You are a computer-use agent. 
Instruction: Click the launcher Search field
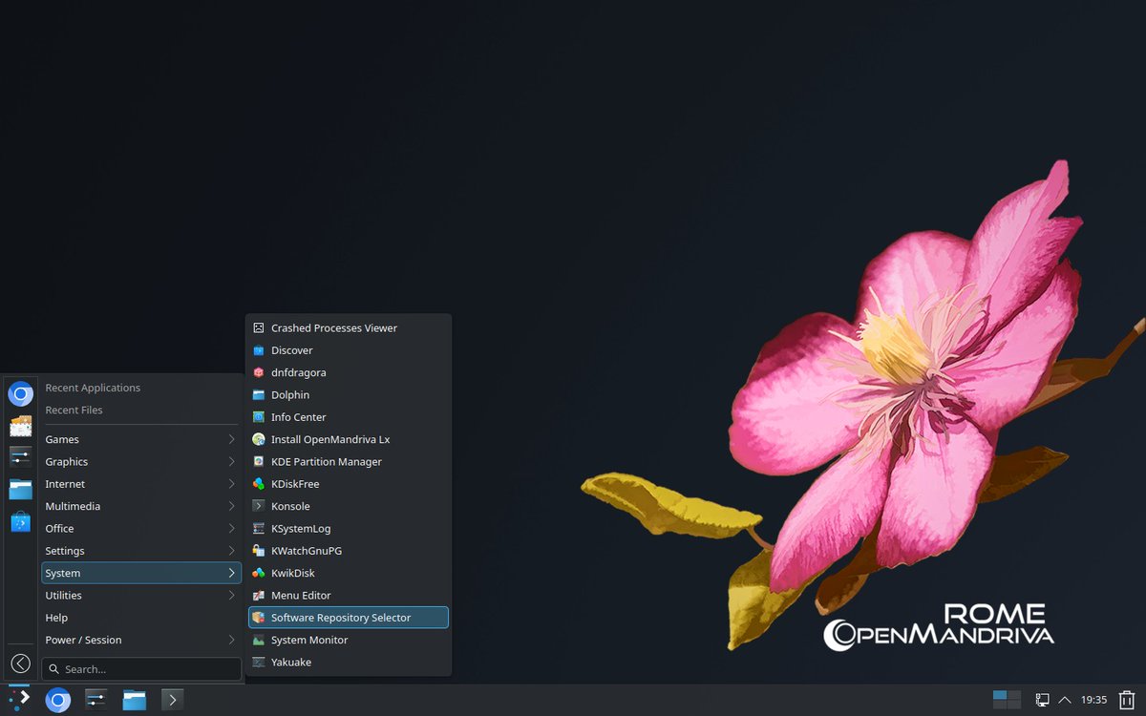141,669
